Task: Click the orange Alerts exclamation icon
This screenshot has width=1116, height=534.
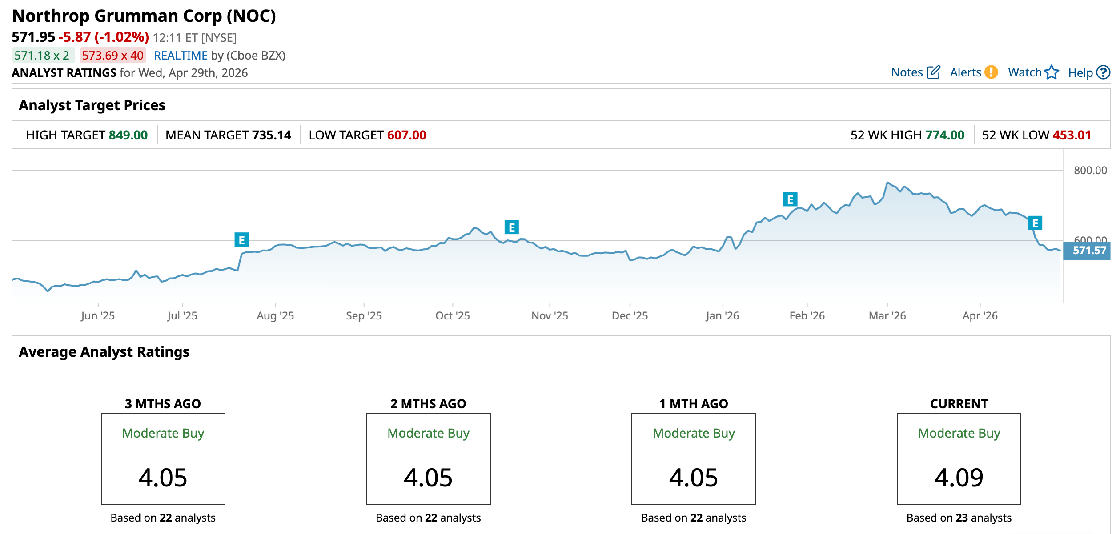Action: 991,72
